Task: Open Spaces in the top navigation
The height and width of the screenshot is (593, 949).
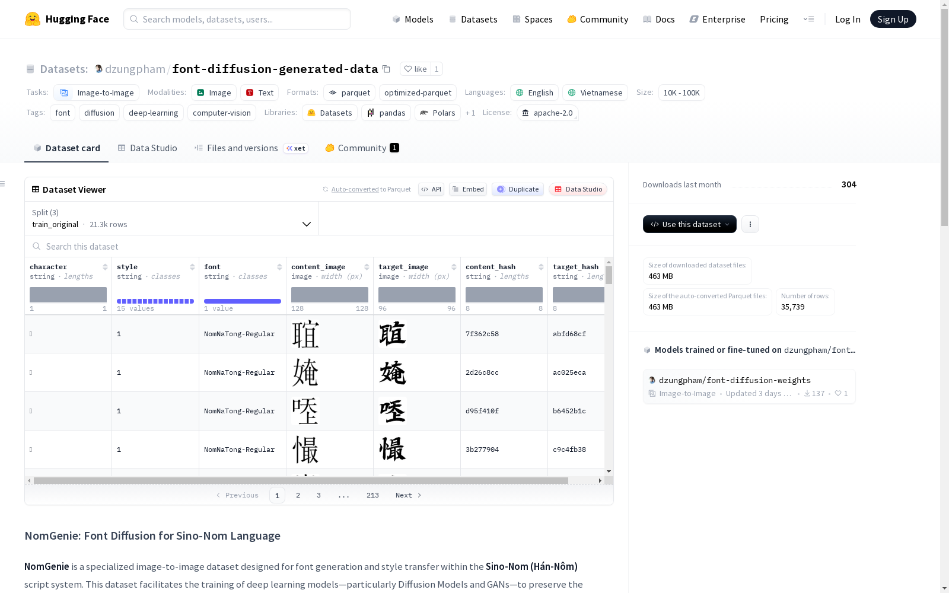Action: tap(533, 19)
